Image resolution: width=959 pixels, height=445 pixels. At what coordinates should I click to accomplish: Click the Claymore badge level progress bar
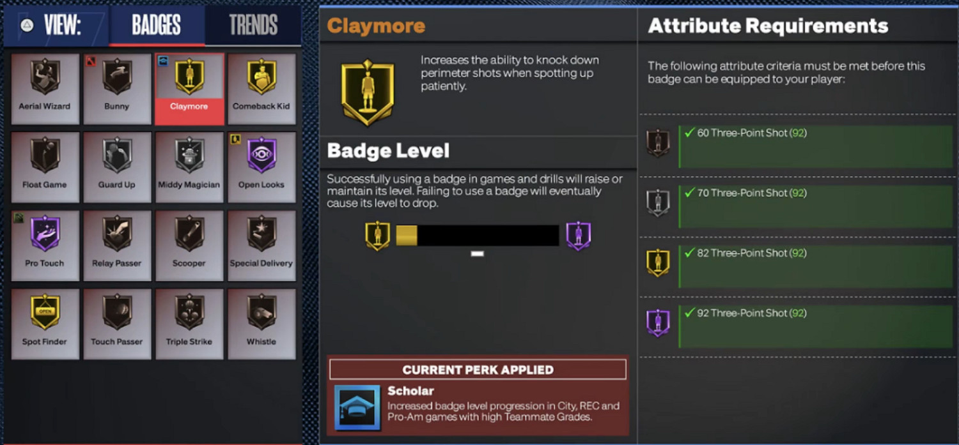[478, 235]
